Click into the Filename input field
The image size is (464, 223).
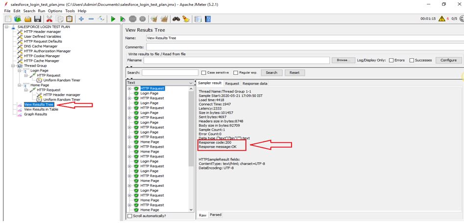click(x=237, y=60)
